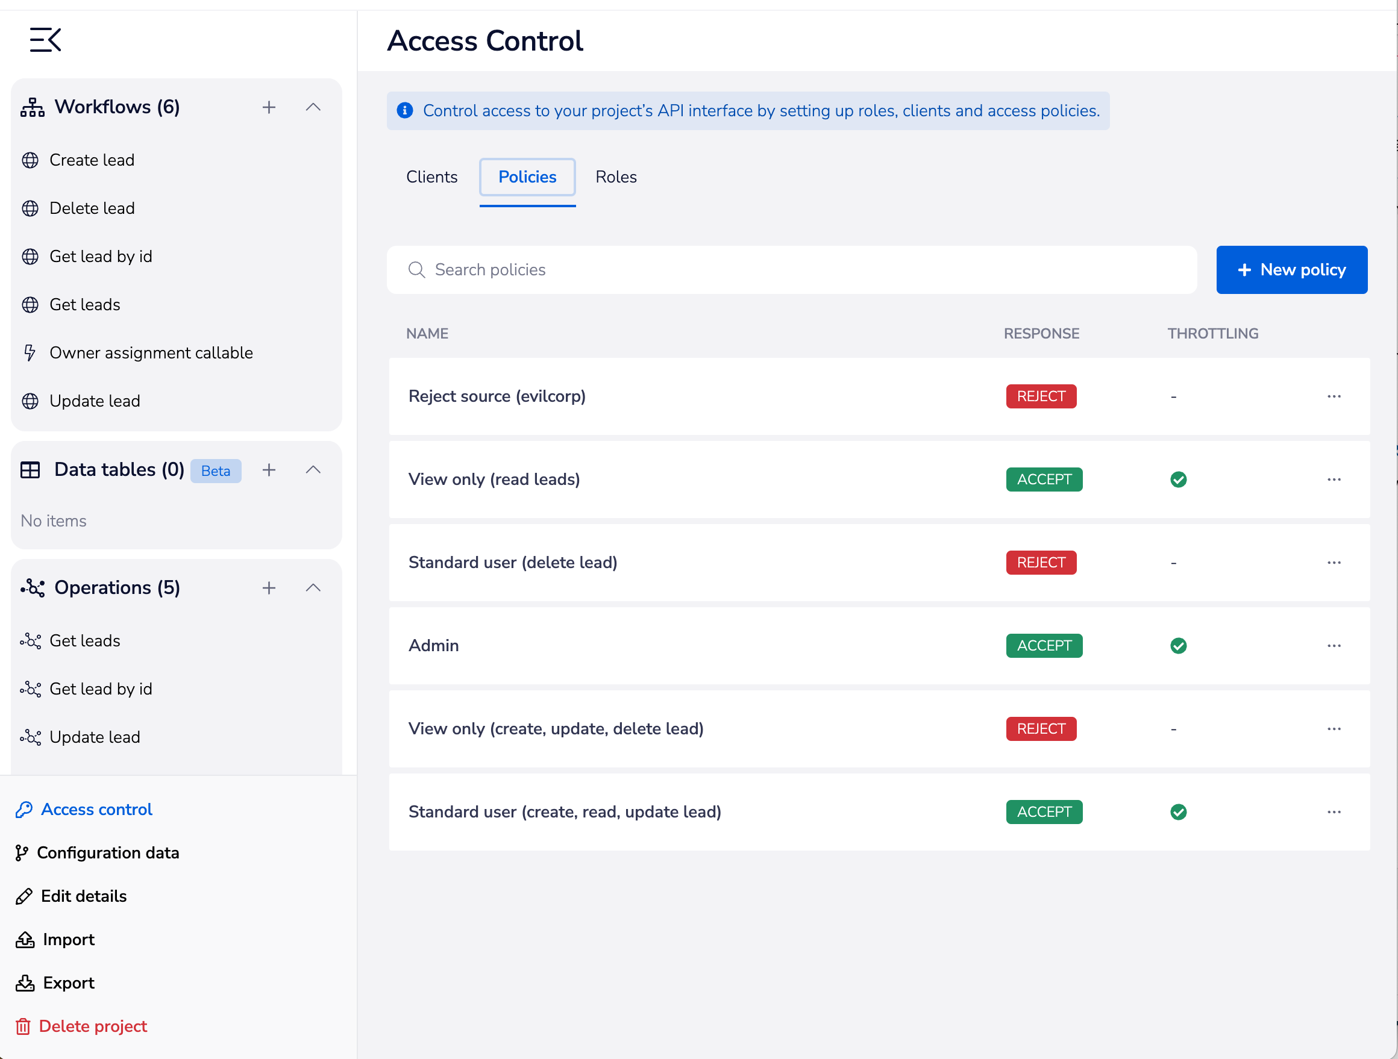The width and height of the screenshot is (1398, 1059).
Task: Toggle throttling on View only (read leads)
Action: 1178,479
